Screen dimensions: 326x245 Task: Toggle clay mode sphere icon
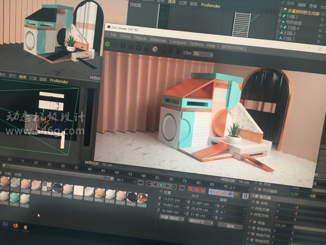click(x=154, y=49)
